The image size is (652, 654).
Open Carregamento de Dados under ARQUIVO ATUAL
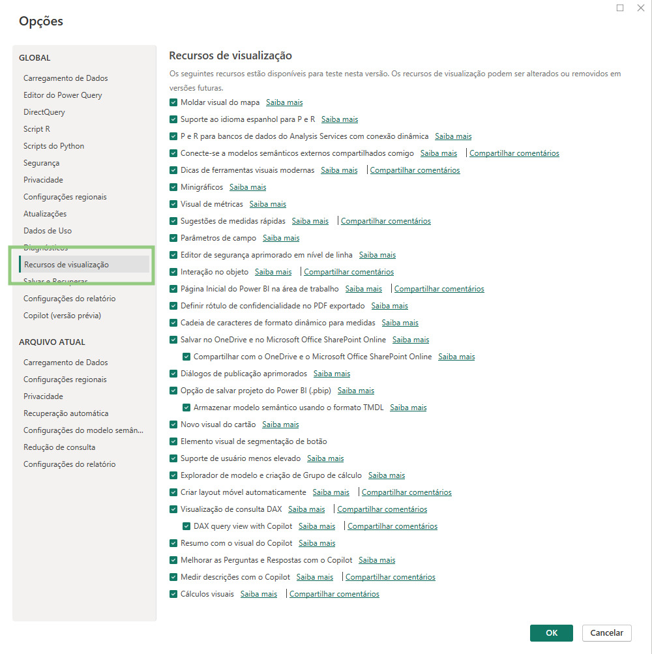pyautogui.click(x=65, y=363)
